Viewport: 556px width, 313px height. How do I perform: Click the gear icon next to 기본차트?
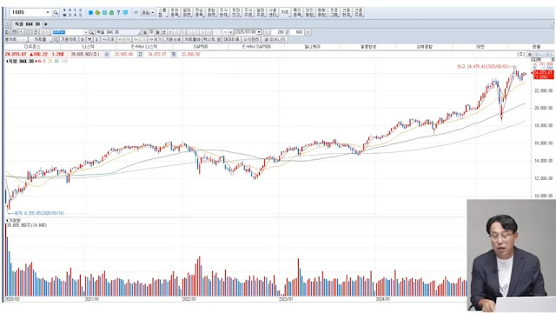point(82,39)
